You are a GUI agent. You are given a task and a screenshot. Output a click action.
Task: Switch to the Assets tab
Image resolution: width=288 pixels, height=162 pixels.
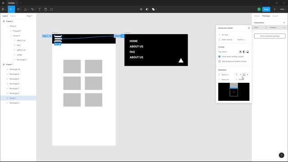coord(13,16)
